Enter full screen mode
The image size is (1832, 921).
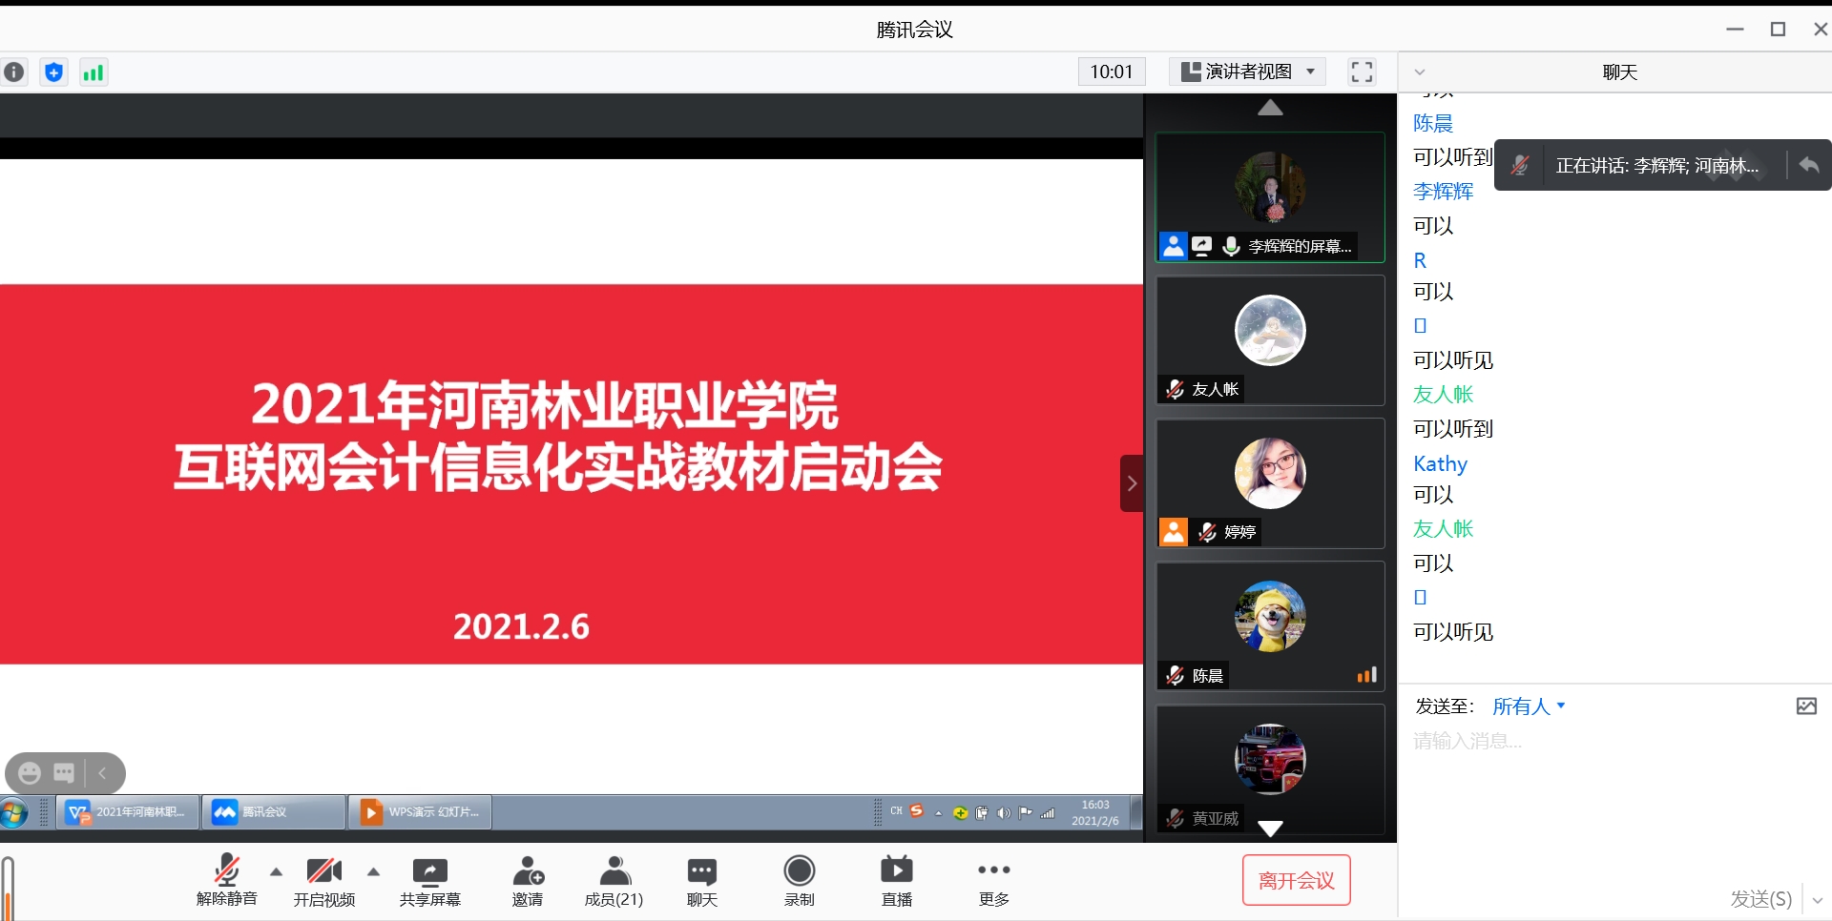point(1362,72)
